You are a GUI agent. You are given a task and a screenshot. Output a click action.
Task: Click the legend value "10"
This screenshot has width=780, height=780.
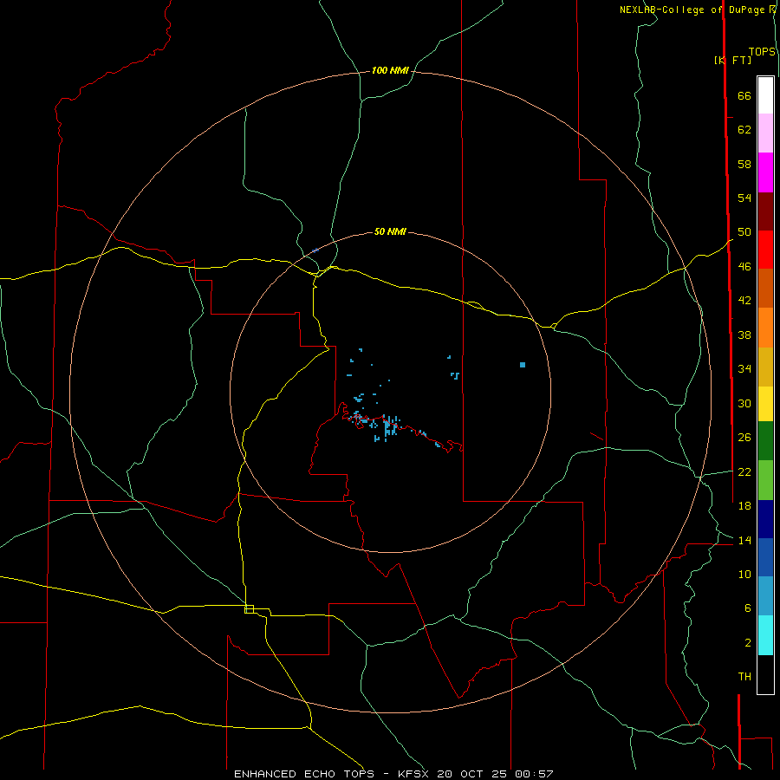pyautogui.click(x=744, y=575)
